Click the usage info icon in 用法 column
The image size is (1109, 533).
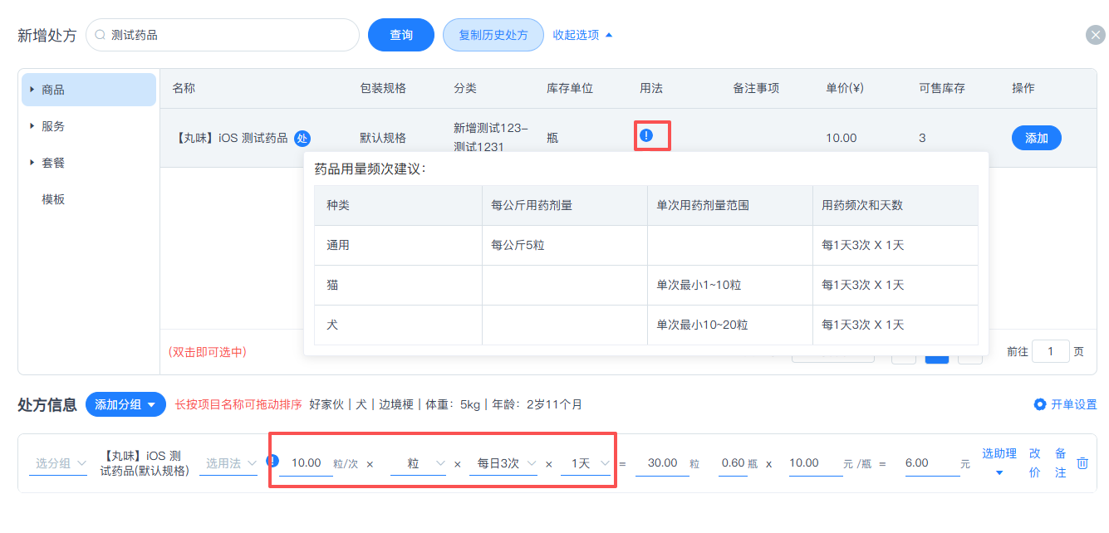pos(646,134)
